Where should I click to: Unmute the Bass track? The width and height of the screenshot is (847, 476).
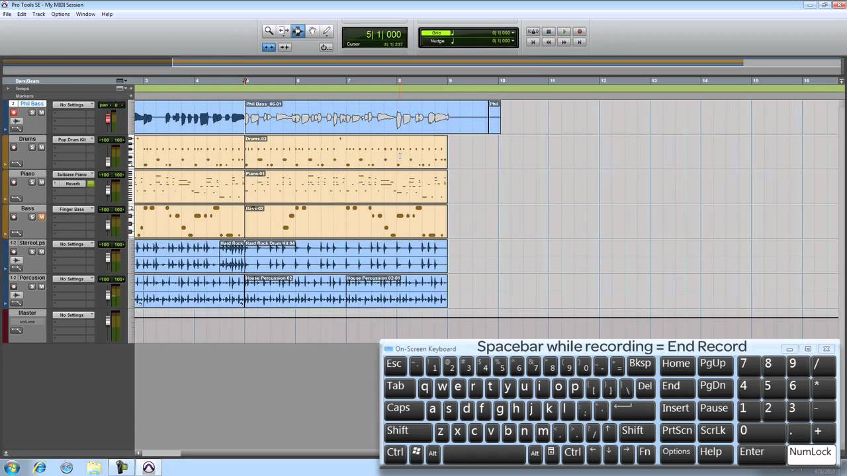tap(41, 217)
